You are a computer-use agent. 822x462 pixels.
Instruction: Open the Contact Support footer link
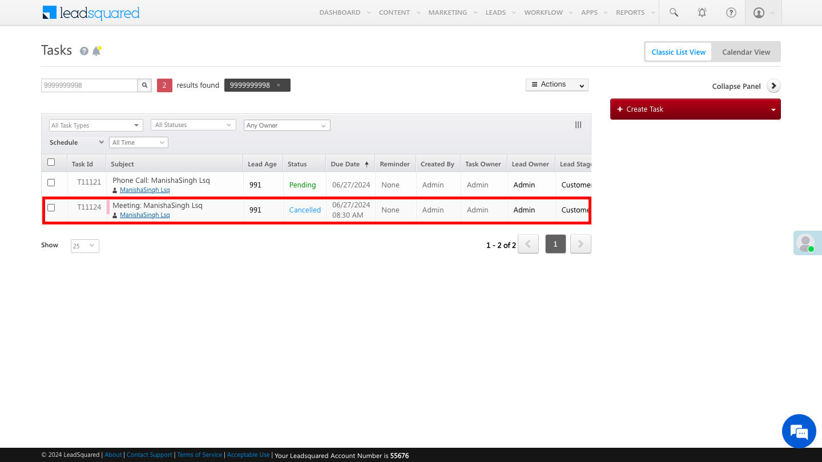pyautogui.click(x=150, y=455)
